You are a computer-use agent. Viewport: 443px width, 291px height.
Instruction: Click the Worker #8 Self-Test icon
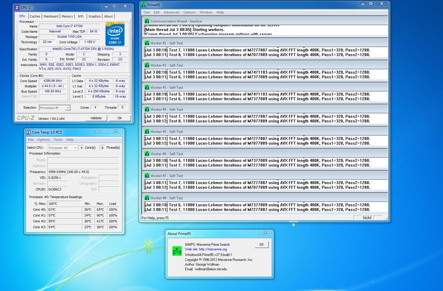click(x=147, y=198)
